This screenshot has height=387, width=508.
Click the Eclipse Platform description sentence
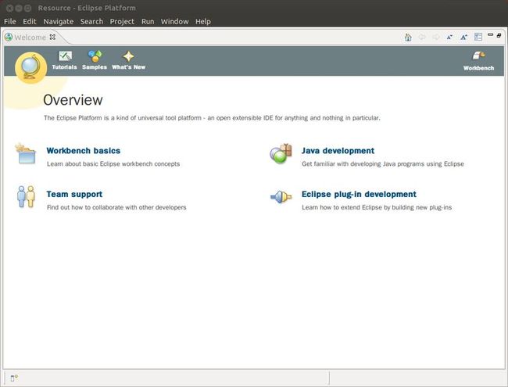pos(212,118)
